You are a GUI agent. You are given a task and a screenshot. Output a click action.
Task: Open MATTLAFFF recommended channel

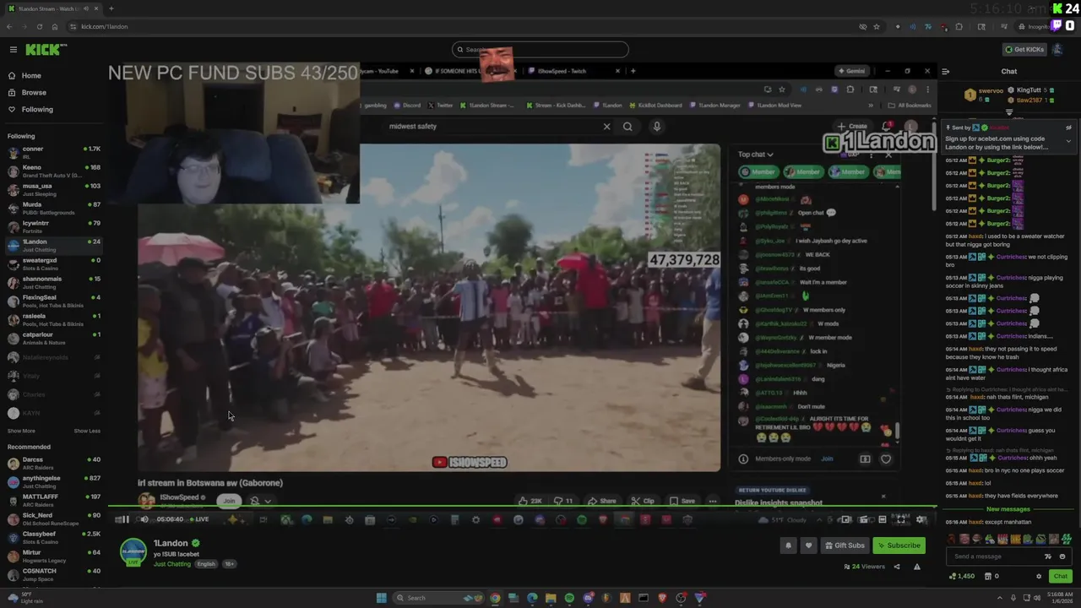click(52, 500)
